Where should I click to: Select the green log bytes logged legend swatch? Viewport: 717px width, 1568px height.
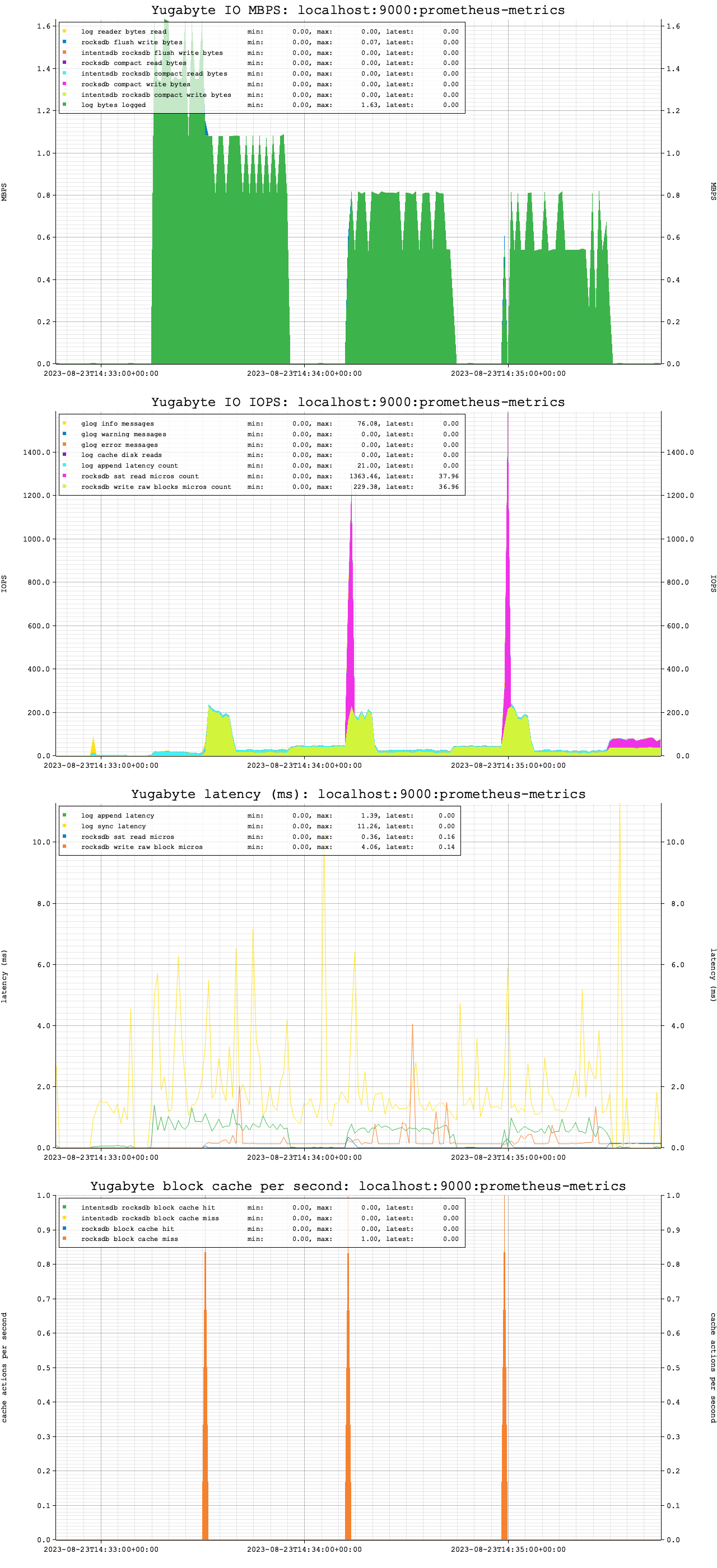(64, 104)
